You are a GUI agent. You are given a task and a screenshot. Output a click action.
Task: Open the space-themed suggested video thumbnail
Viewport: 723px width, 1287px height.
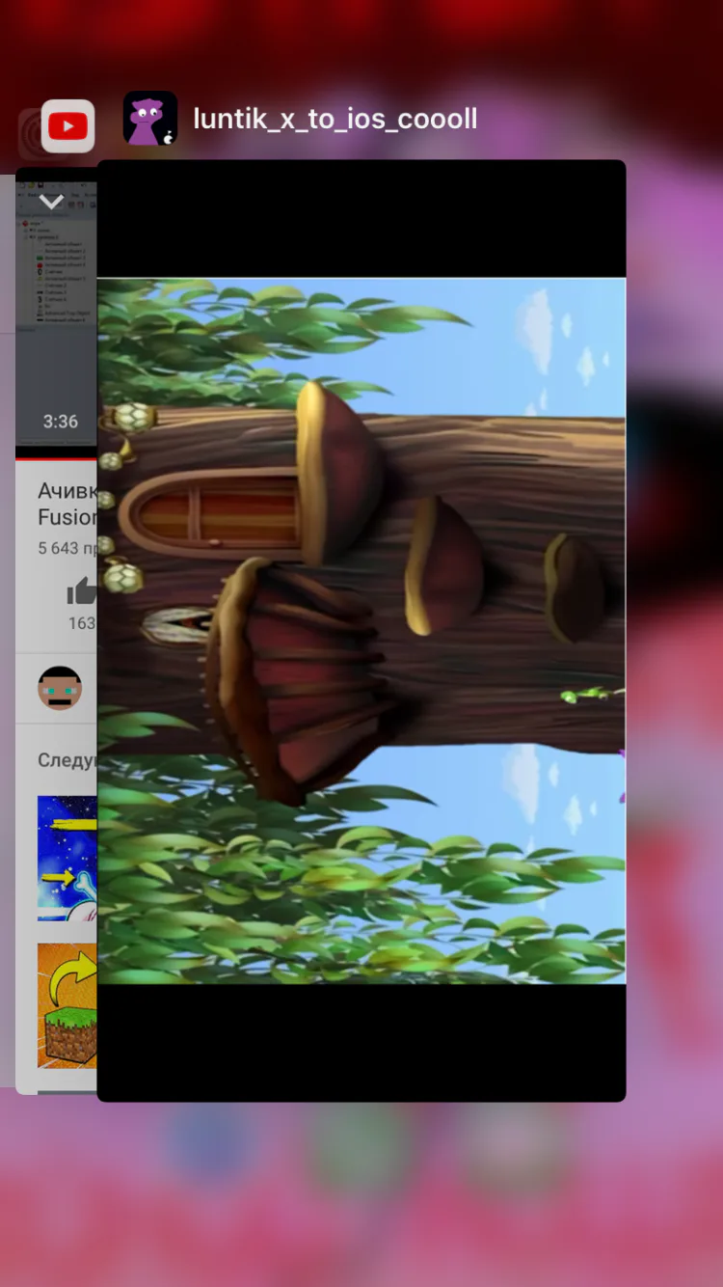(x=67, y=858)
